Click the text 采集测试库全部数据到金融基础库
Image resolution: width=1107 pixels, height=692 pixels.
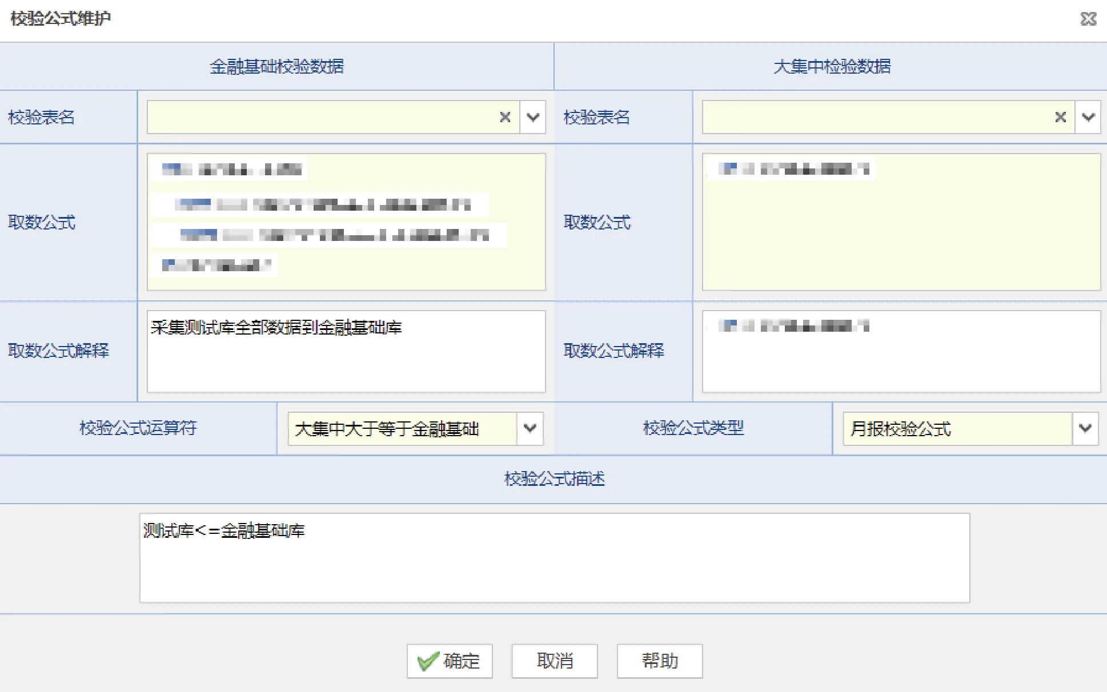pyautogui.click(x=276, y=328)
